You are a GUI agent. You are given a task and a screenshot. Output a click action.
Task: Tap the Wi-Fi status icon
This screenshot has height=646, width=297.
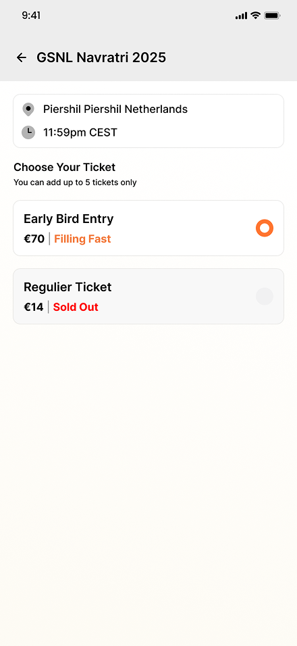click(x=255, y=16)
